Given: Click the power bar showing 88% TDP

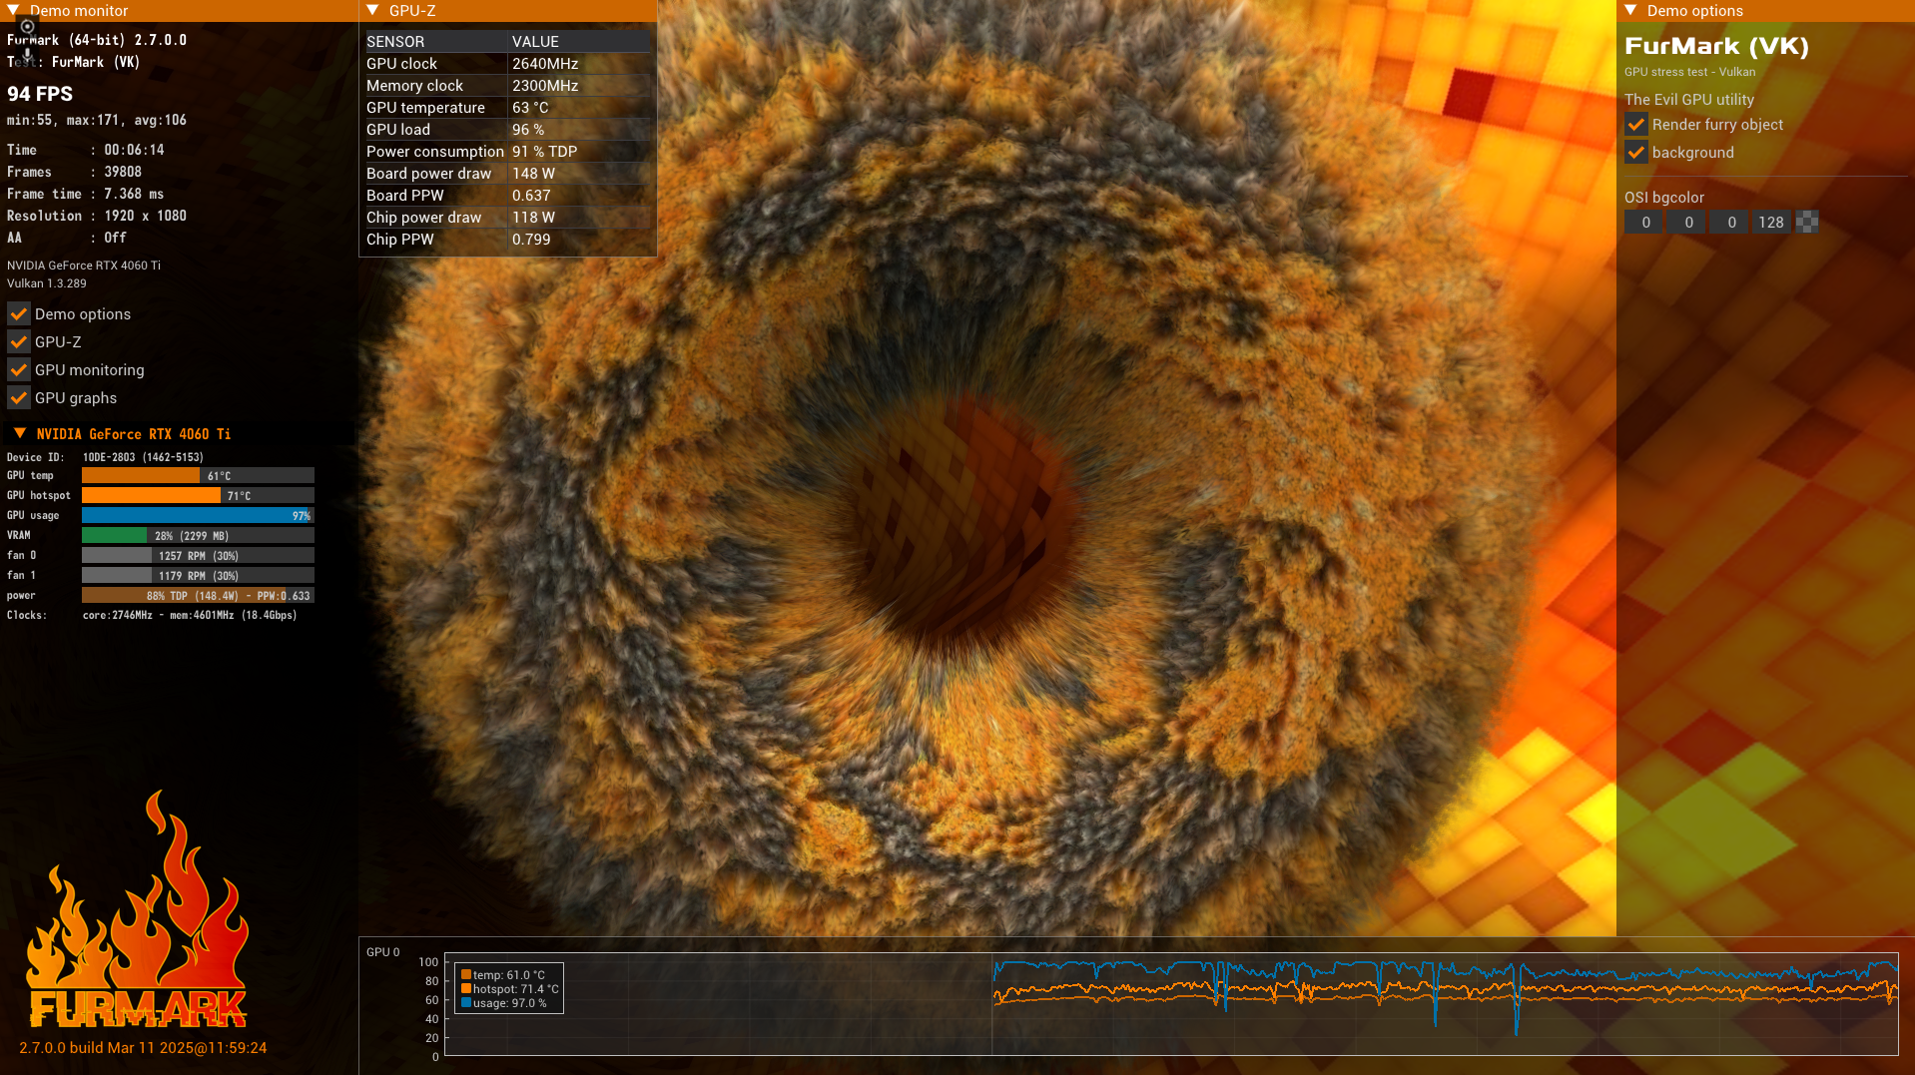Looking at the screenshot, I should click(x=198, y=595).
